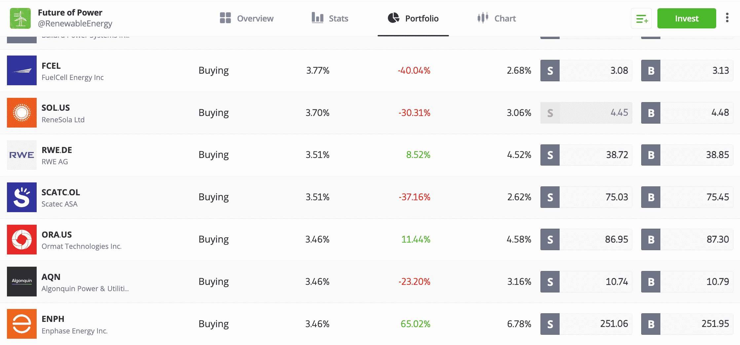Click the FuelCell Energy logo icon
Image resolution: width=740 pixels, height=345 pixels.
point(22,70)
